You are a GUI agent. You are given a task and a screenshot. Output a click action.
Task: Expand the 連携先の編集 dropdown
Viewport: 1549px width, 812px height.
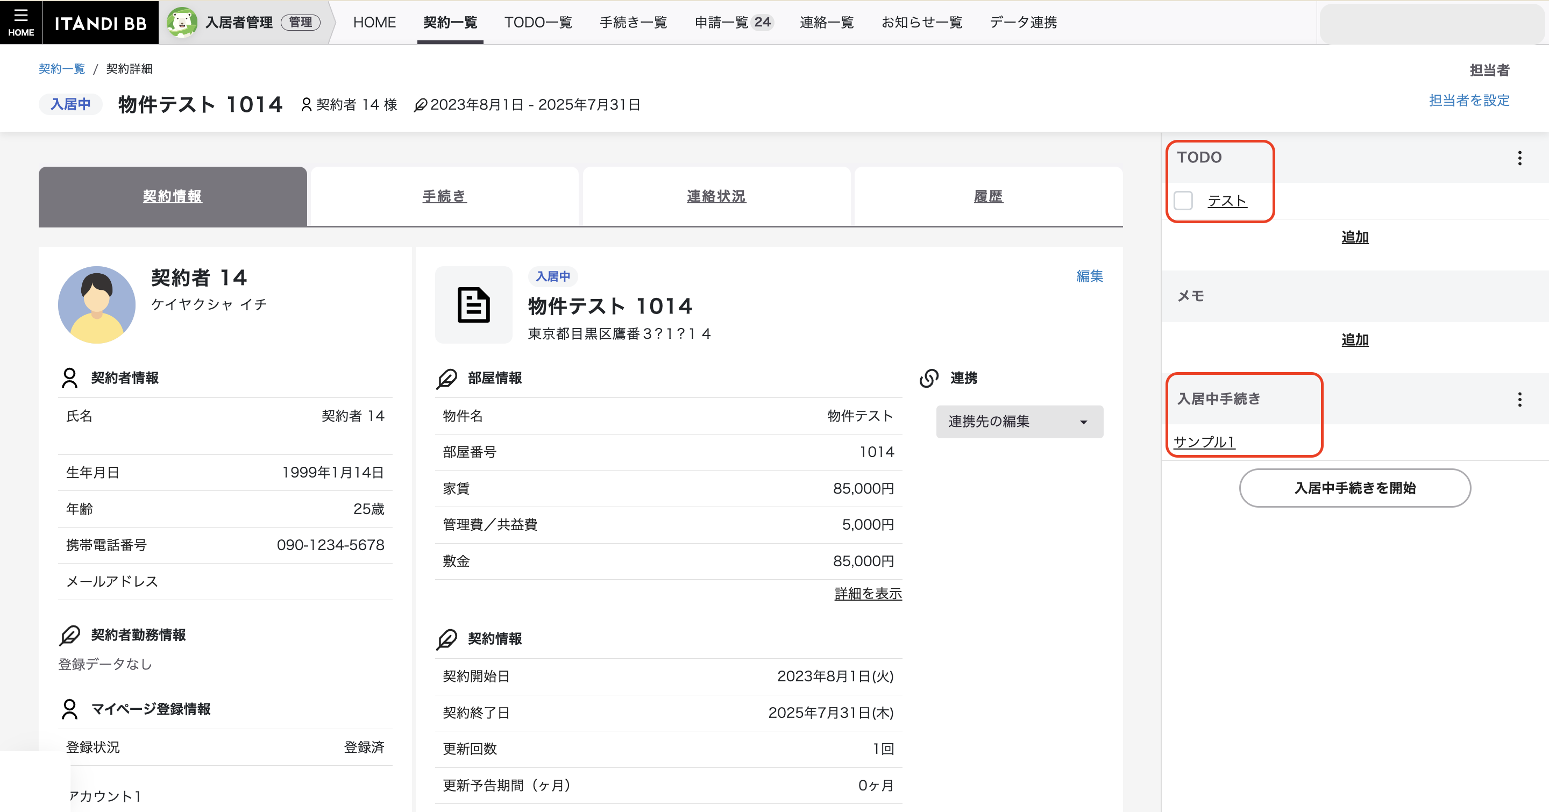(x=1019, y=422)
